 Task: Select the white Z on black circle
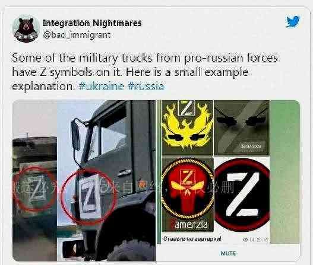(242, 195)
